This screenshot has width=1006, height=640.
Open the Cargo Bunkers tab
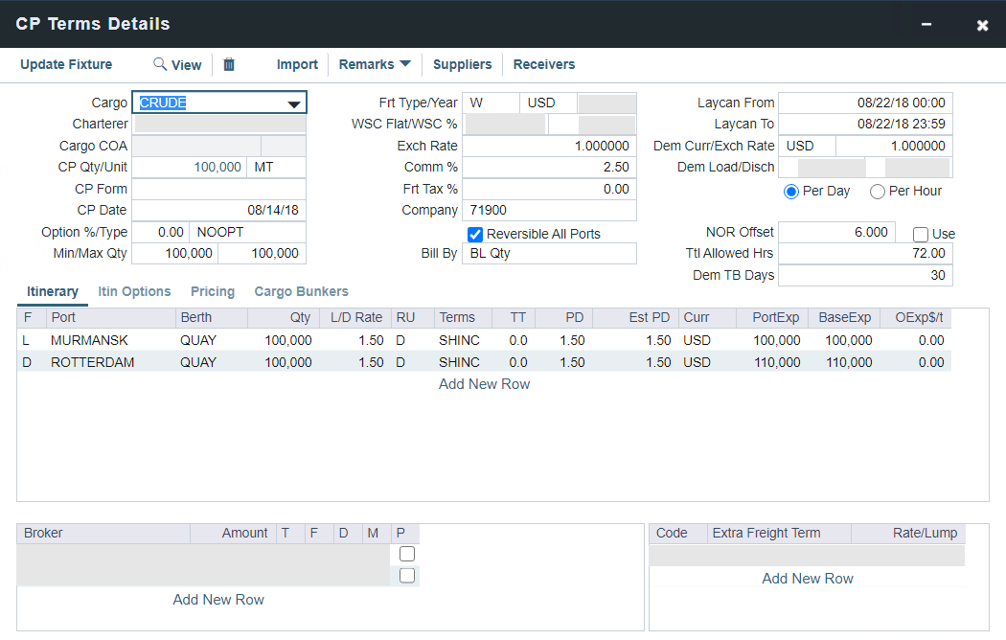[301, 291]
